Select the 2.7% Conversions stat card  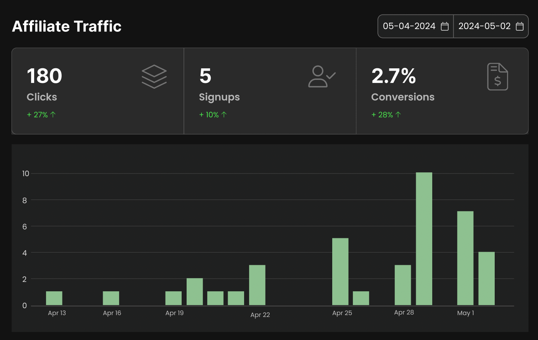[442, 91]
